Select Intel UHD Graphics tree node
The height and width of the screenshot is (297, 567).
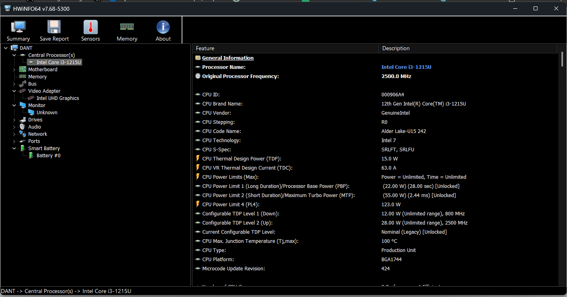click(x=58, y=98)
